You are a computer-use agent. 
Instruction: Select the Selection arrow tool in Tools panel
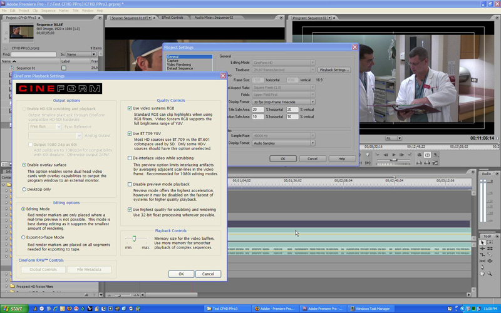482,242
